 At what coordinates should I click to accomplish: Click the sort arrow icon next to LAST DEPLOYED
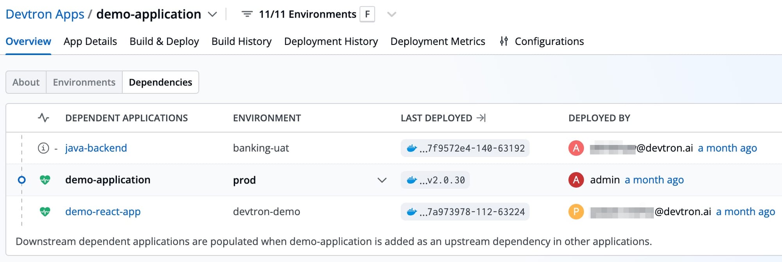point(481,118)
